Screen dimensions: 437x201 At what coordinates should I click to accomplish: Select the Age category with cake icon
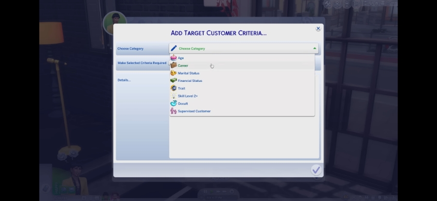click(x=242, y=58)
